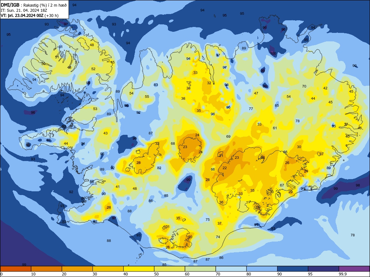Click the '29' humidity value
This screenshot has width=370, height=277.
point(290,192)
